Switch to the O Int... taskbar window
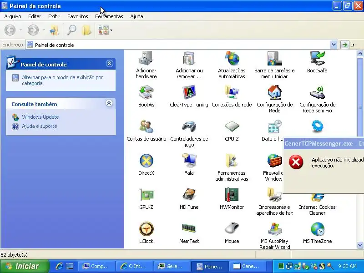 click(x=134, y=266)
